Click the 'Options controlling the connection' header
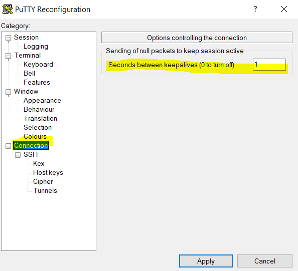The height and width of the screenshot is (271, 298). click(197, 38)
